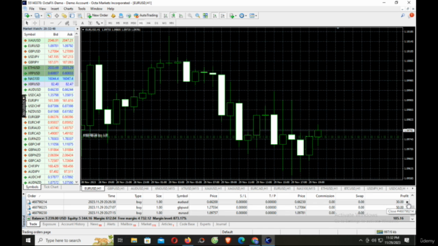Open Firefox from the taskbar
The image size is (438, 246).
pyautogui.click(x=188, y=241)
